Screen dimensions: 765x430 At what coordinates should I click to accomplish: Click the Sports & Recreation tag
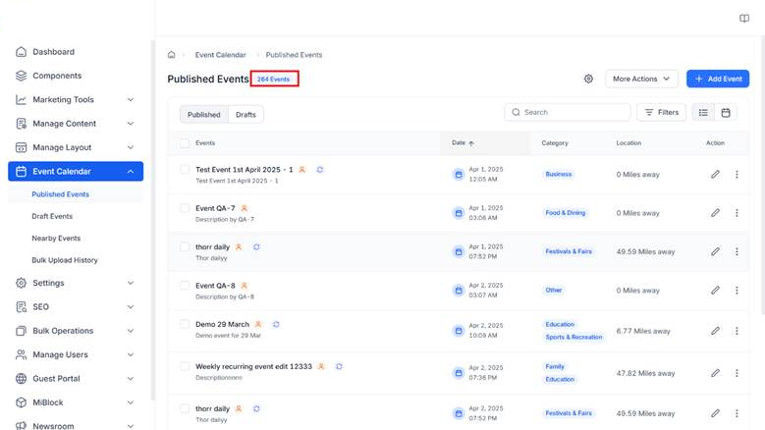click(x=574, y=337)
